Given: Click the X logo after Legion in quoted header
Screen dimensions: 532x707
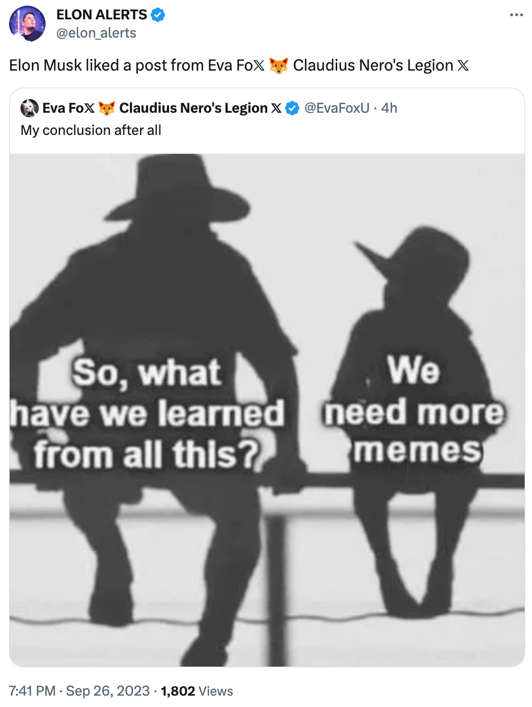Looking at the screenshot, I should point(276,108).
